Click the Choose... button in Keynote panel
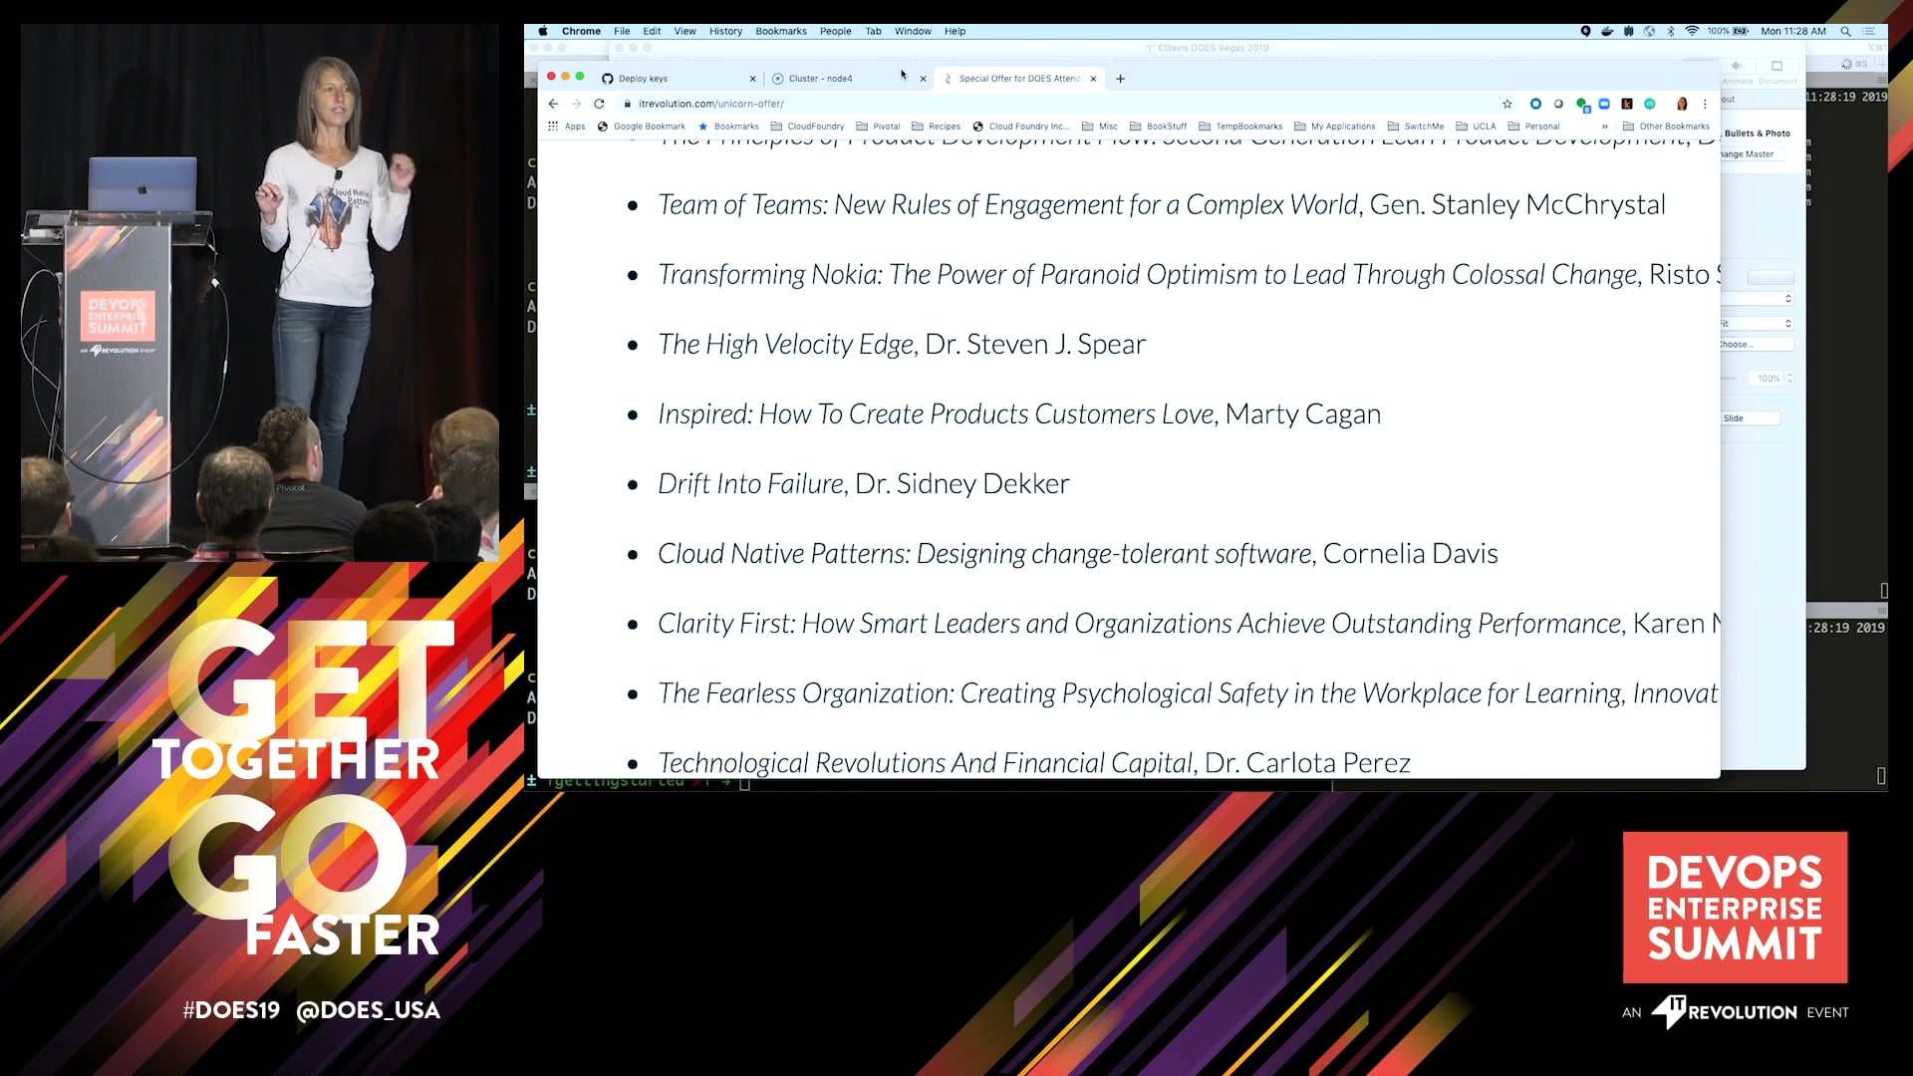Screen dimensions: 1913x1076 click(1754, 345)
